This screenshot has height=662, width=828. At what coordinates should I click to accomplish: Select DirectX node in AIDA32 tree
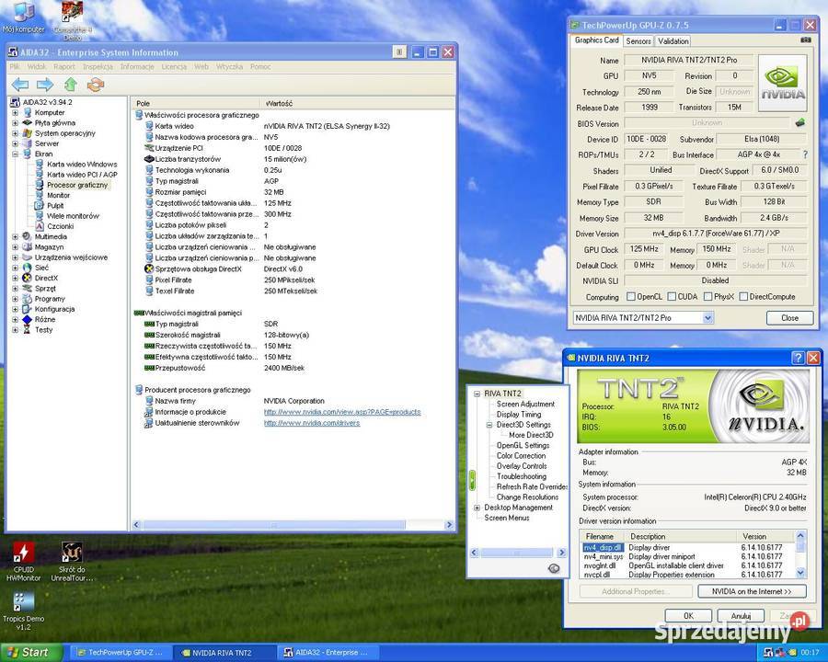(x=46, y=278)
